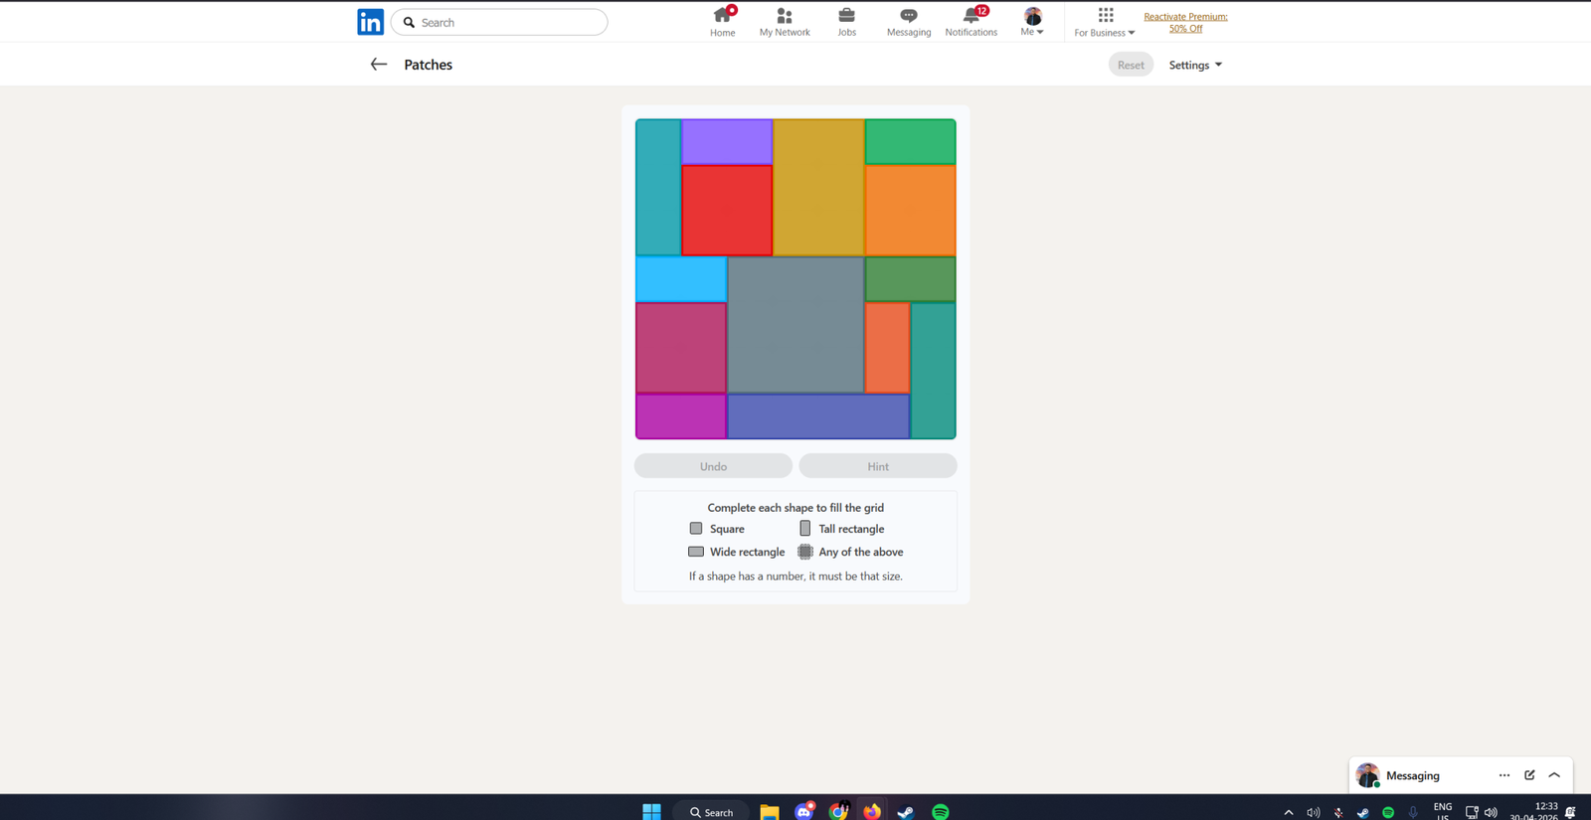Image resolution: width=1591 pixels, height=820 pixels.
Task: Open the Me profile dropdown
Action: coord(1032,21)
